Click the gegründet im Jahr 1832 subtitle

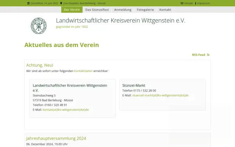click(72, 27)
